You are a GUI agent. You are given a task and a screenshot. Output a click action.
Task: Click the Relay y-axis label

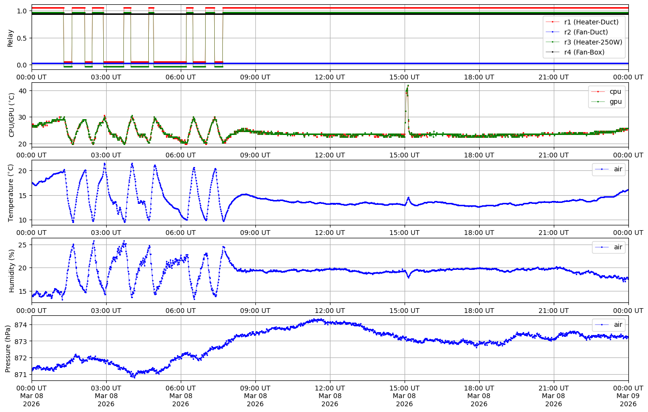pos(10,38)
